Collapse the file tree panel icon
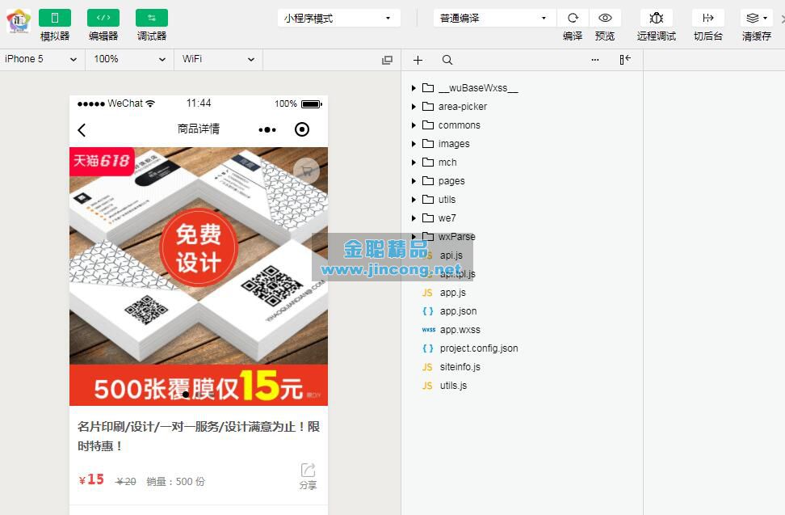 click(625, 60)
